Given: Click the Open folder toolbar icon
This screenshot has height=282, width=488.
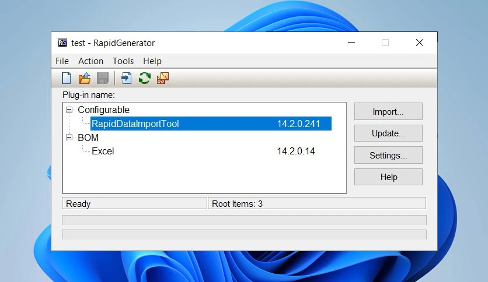Looking at the screenshot, I should pos(84,78).
